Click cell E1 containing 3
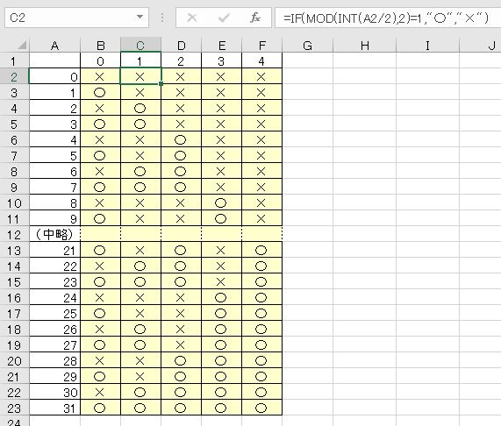This screenshot has height=426, width=501. pos(221,60)
